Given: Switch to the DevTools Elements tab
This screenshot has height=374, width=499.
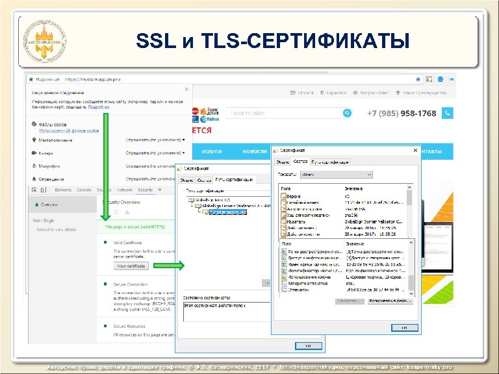Looking at the screenshot, I should coord(63,190).
